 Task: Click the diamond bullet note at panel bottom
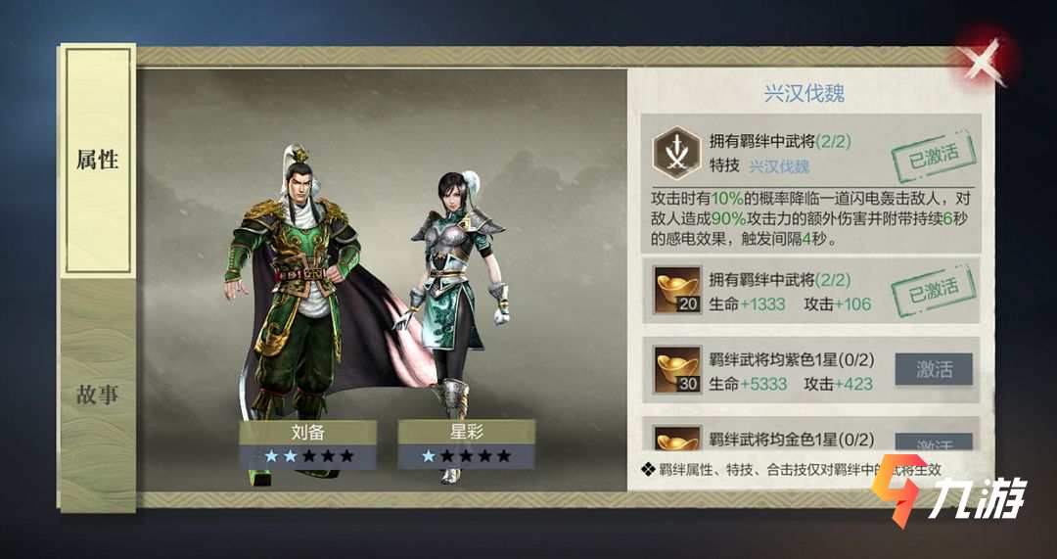[x=791, y=470]
